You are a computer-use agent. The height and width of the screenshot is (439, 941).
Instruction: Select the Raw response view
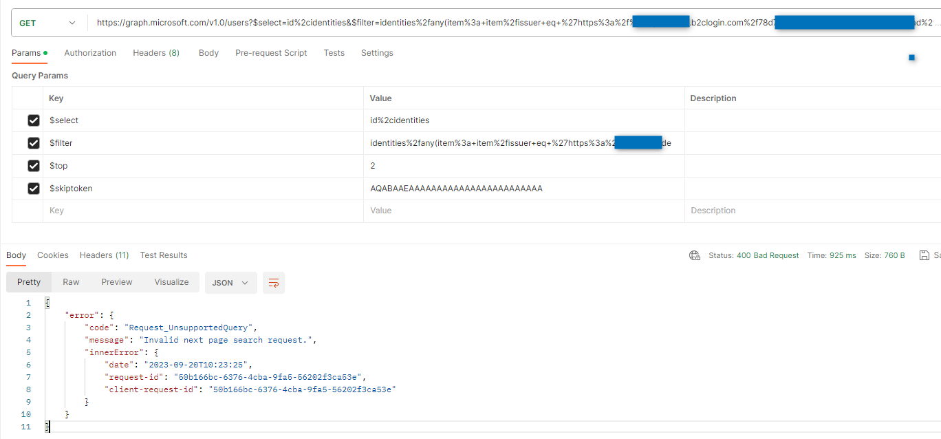(x=71, y=282)
